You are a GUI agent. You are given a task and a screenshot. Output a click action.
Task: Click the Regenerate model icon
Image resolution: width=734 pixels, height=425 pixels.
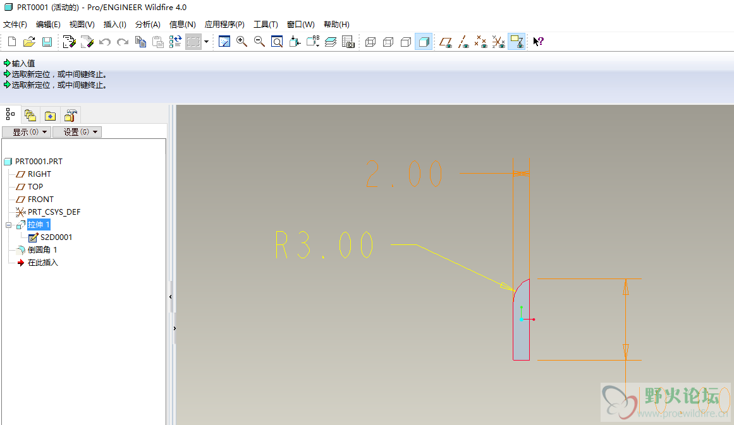point(69,42)
